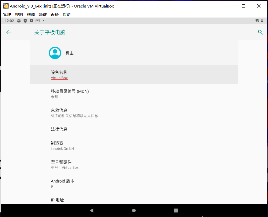Click the VirtualBox window title icon
Screen dimensions: 268x217
point(6,6)
